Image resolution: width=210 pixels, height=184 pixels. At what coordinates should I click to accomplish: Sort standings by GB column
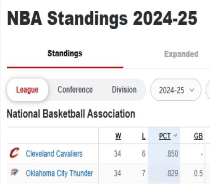[198, 136]
